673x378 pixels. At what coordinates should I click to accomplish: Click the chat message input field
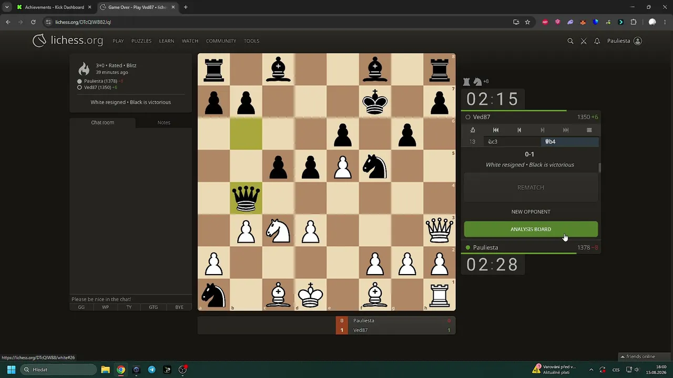pos(131,299)
